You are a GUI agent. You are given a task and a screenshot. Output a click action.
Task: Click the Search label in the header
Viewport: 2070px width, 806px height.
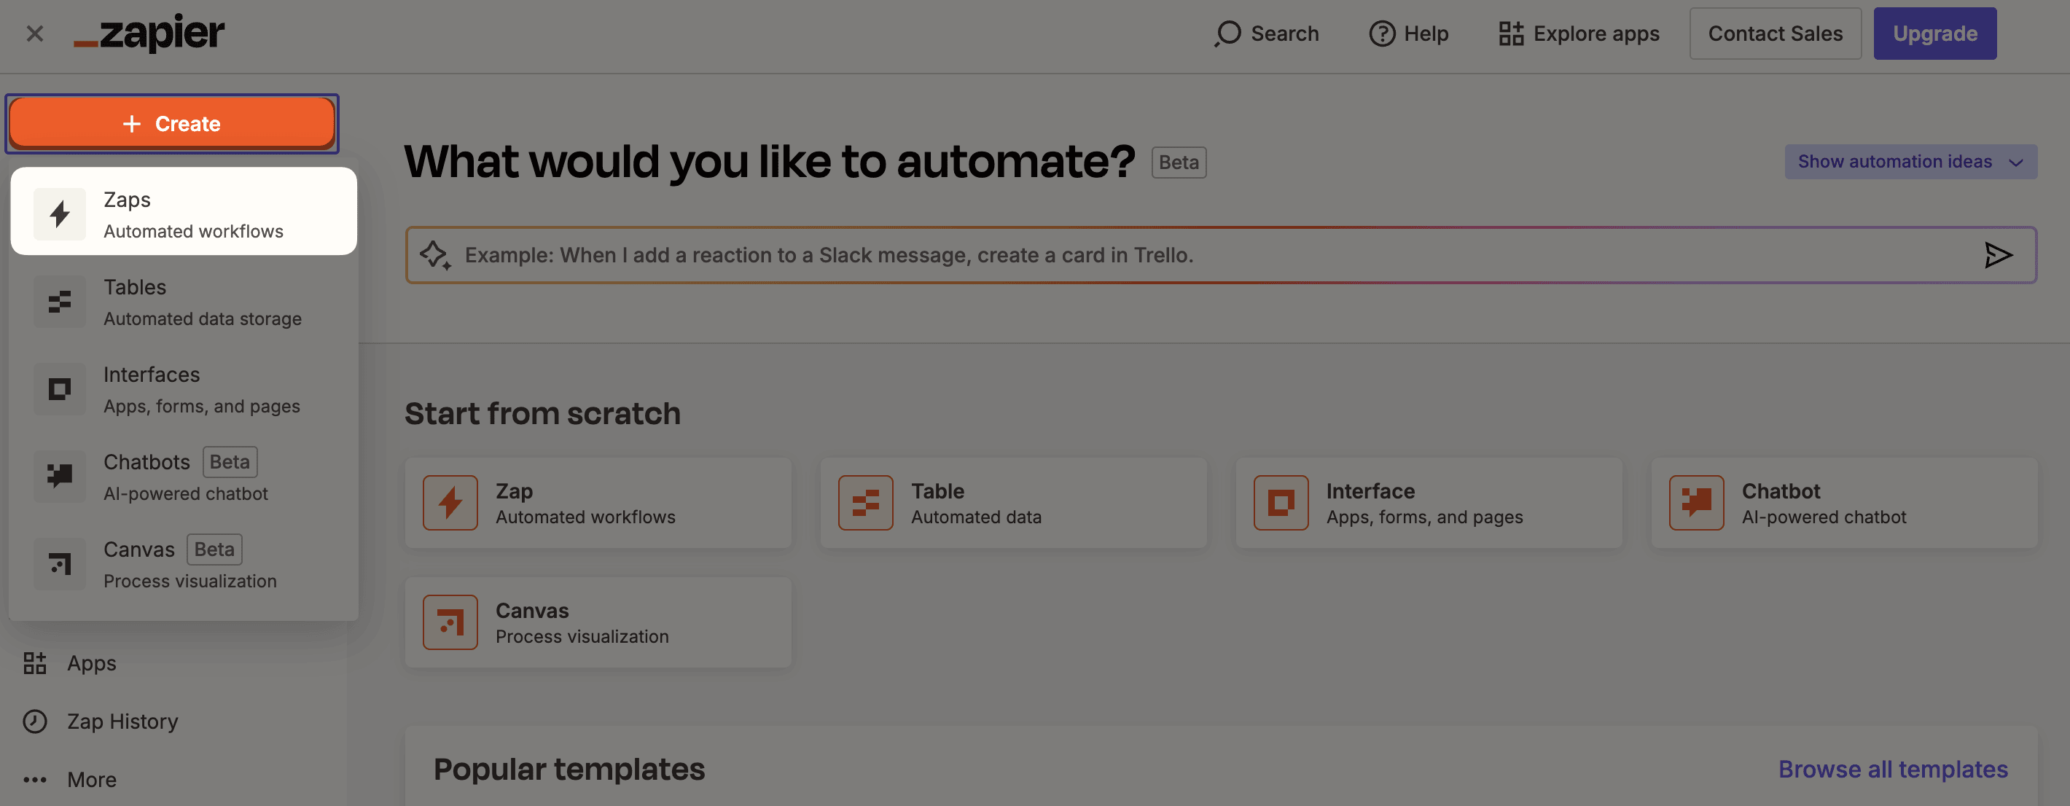(x=1284, y=34)
